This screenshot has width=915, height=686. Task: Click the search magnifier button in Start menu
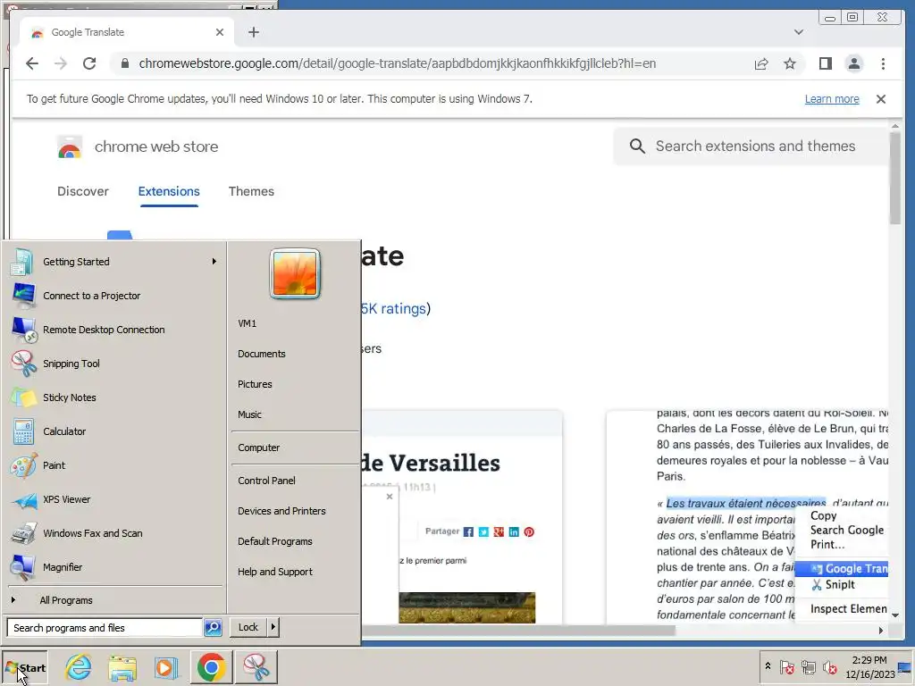point(213,628)
